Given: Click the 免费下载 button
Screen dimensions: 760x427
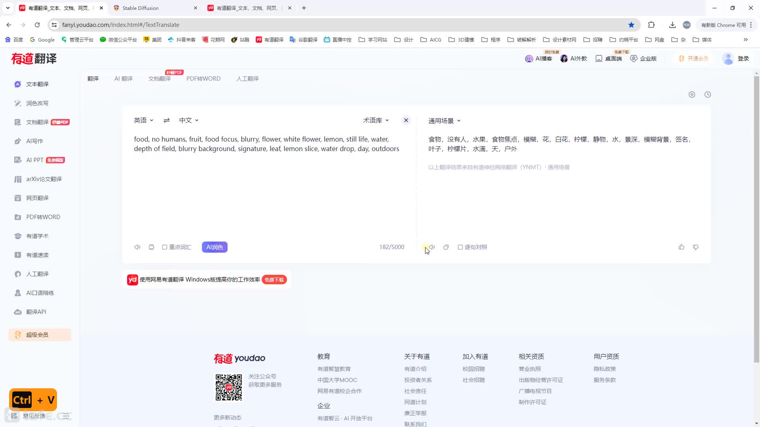Looking at the screenshot, I should 274,280.
